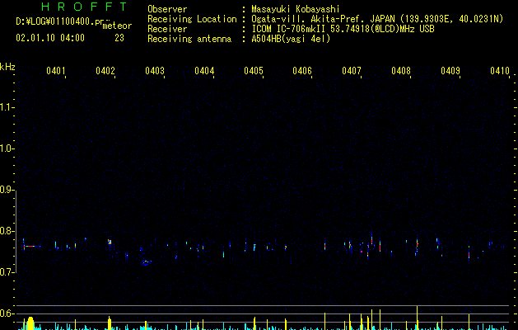
Task: Click the A504HB(yagi 4el) antenna text
Action: [291, 39]
